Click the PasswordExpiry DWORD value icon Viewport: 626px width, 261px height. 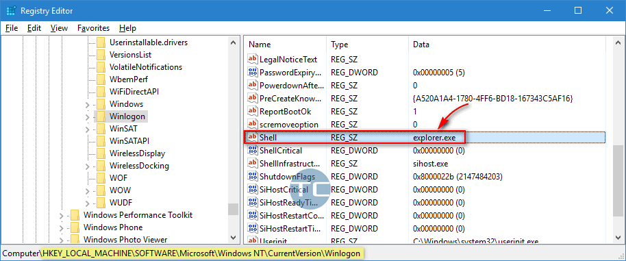[252, 73]
